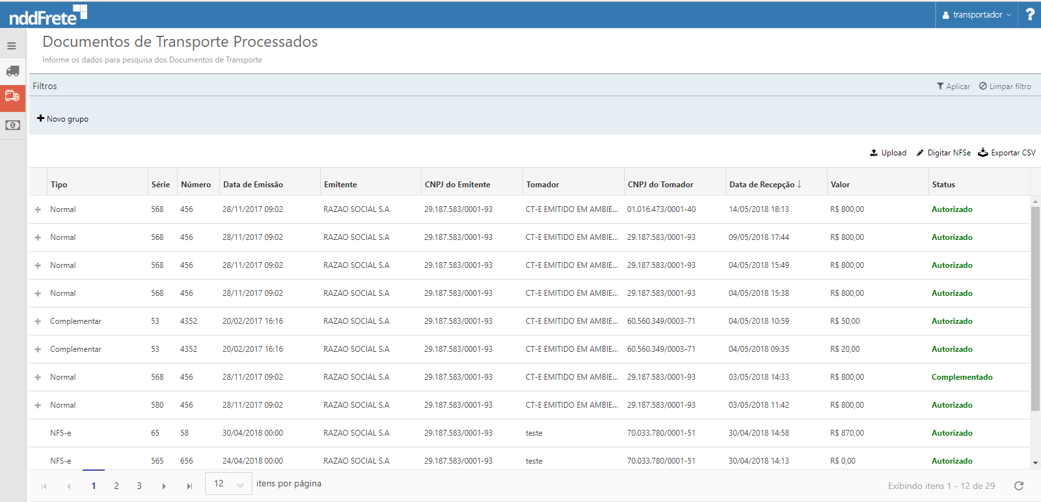
Task: Open the transportador user dropdown
Action: [x=977, y=15]
